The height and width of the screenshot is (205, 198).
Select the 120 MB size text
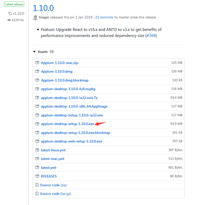tap(177, 71)
